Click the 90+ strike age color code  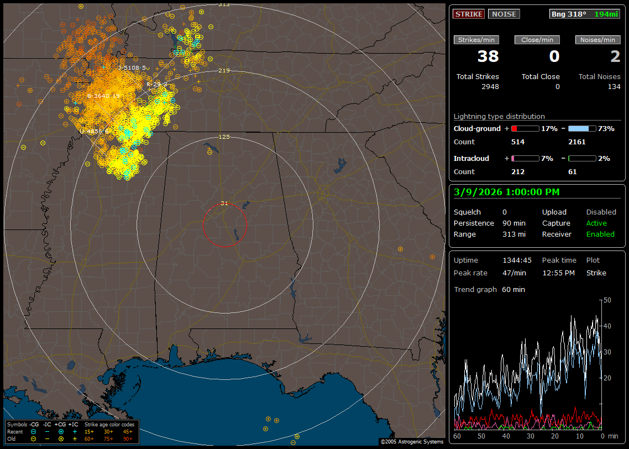(x=128, y=438)
